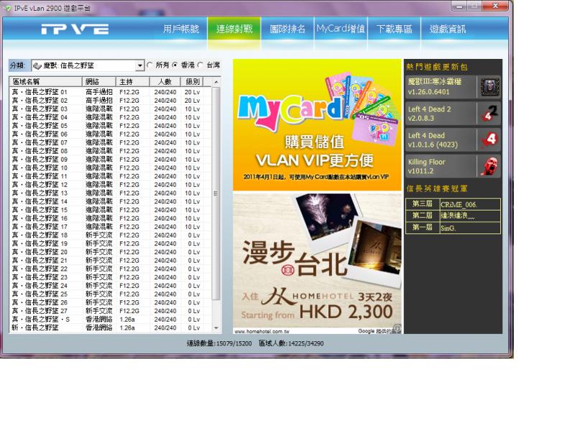Sort by 人數 column header
The width and height of the screenshot is (575, 431).
coord(165,81)
